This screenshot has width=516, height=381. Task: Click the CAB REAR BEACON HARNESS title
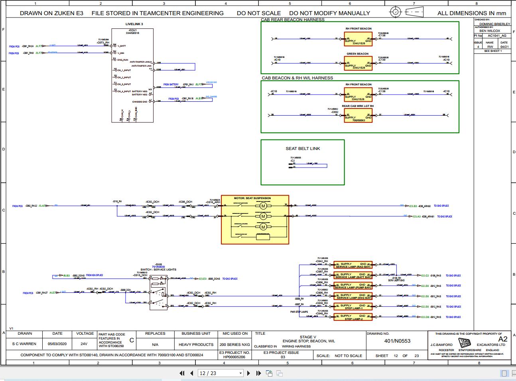(x=293, y=20)
